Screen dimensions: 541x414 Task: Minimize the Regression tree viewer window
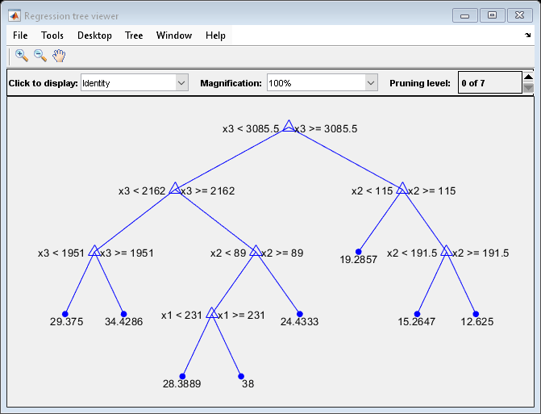[464, 15]
